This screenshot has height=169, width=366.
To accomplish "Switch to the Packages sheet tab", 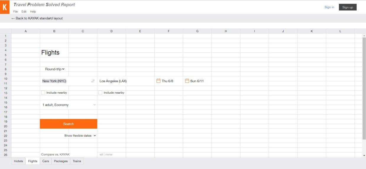I will 61,161.
